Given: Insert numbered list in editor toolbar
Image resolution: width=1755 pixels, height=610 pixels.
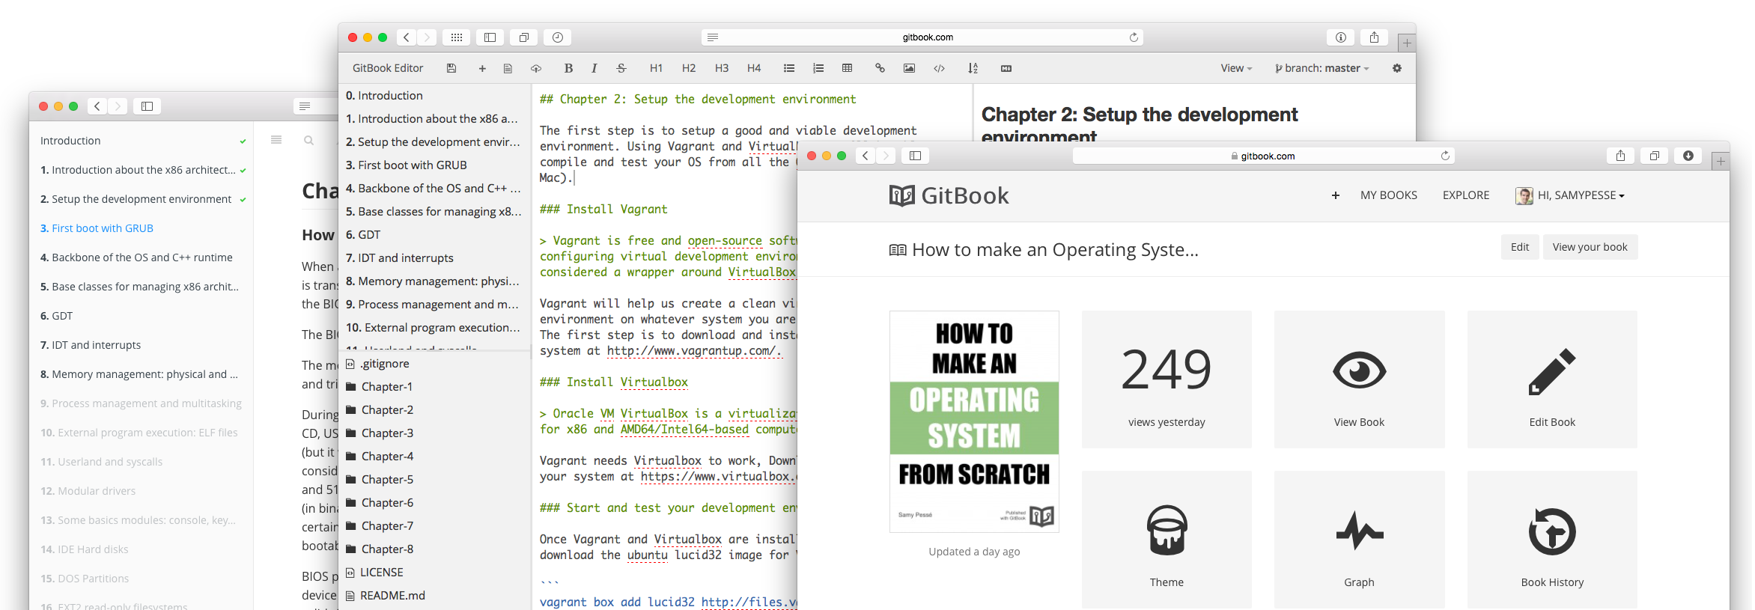Looking at the screenshot, I should pos(818,68).
